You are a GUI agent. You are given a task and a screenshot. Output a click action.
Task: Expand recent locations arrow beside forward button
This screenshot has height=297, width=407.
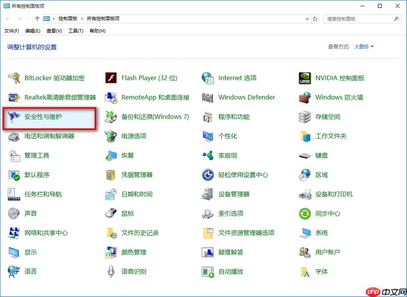(x=28, y=19)
